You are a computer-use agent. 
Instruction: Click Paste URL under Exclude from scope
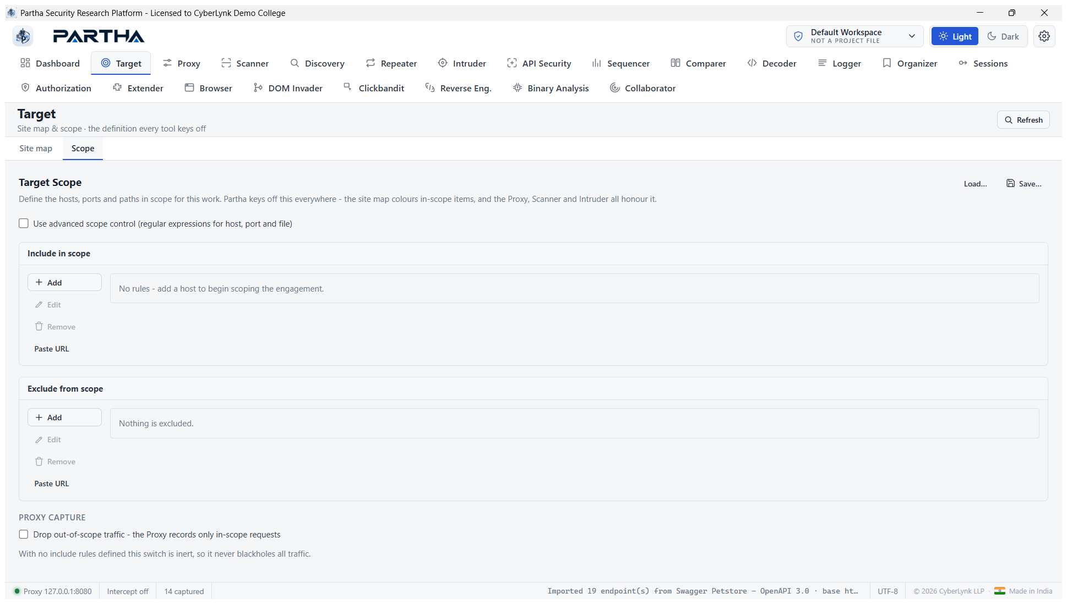[x=52, y=484]
